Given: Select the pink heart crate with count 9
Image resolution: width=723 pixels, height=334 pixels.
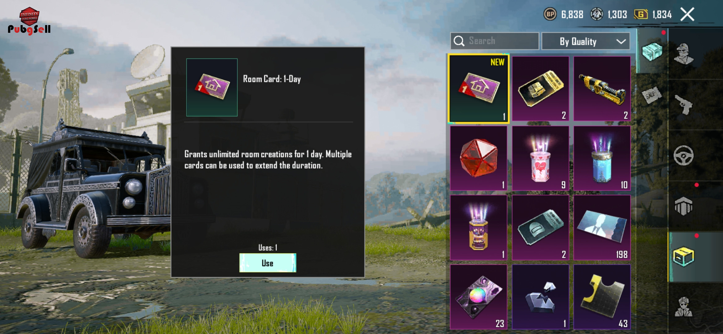Looking at the screenshot, I should click(x=540, y=158).
